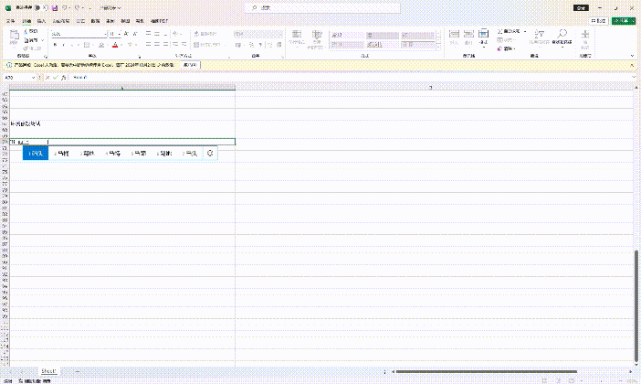Click the AutoSum sigma icon

pyautogui.click(x=500, y=31)
